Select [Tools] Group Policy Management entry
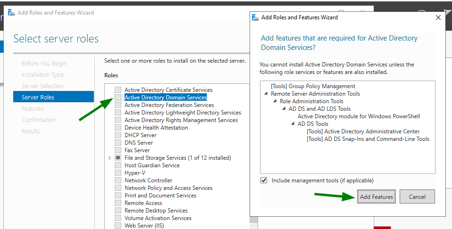This screenshot has height=229, width=452. tap(313, 86)
